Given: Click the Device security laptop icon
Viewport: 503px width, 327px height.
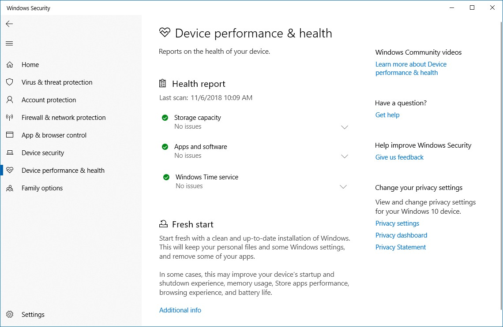Looking at the screenshot, I should coord(10,152).
